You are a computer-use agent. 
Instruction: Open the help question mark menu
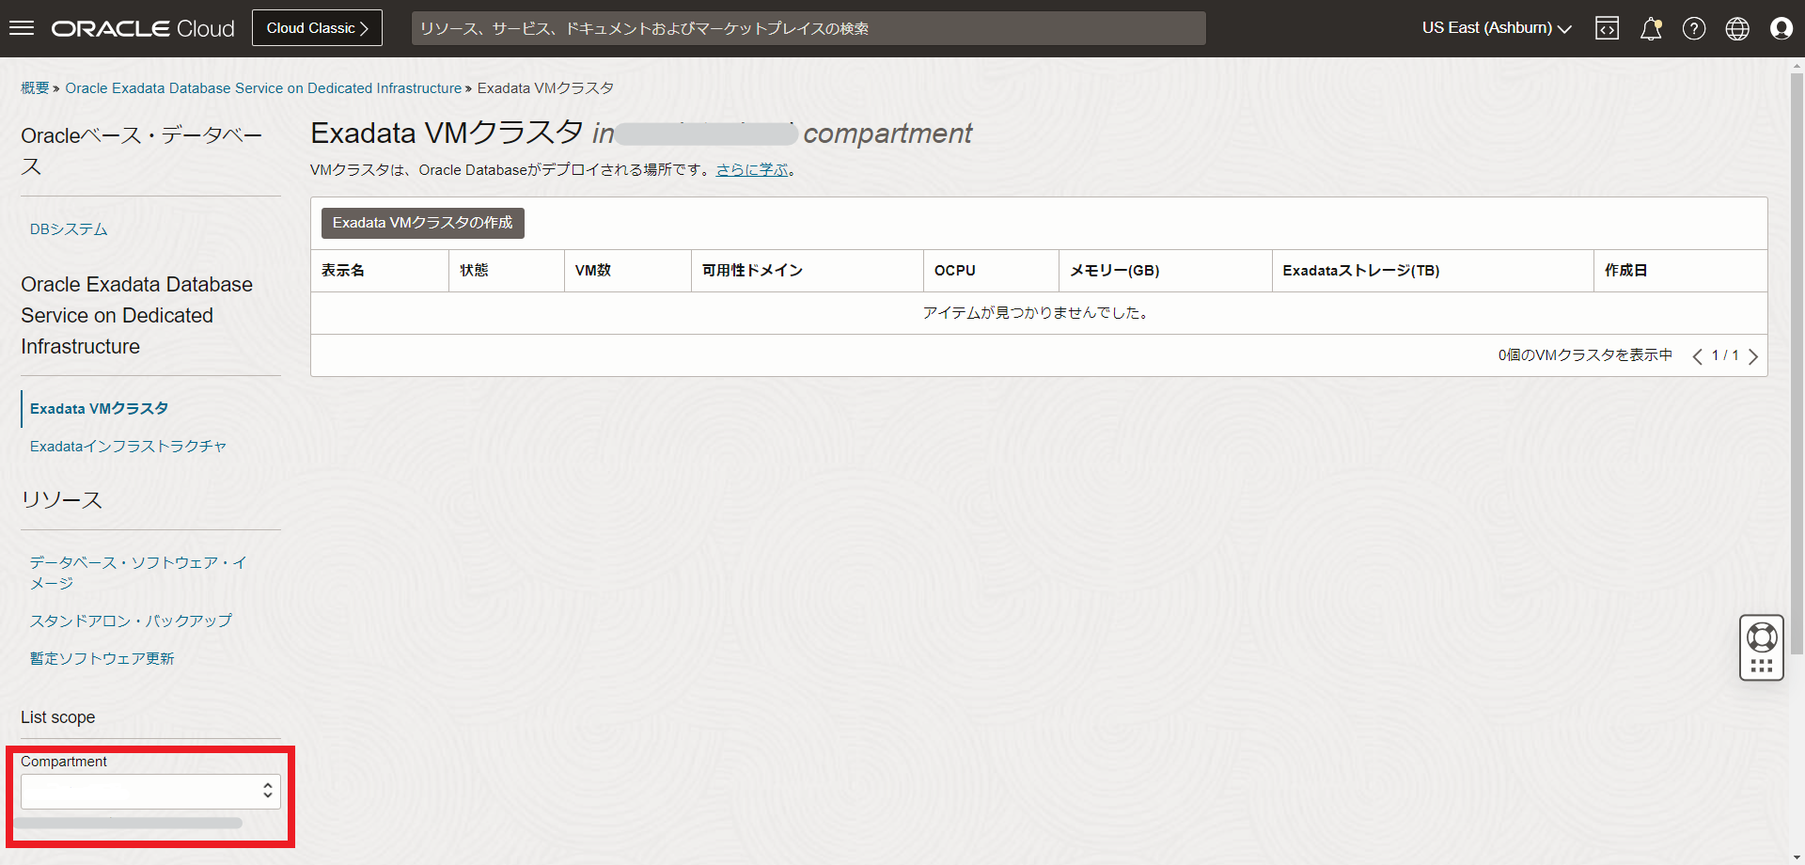pyautogui.click(x=1693, y=28)
